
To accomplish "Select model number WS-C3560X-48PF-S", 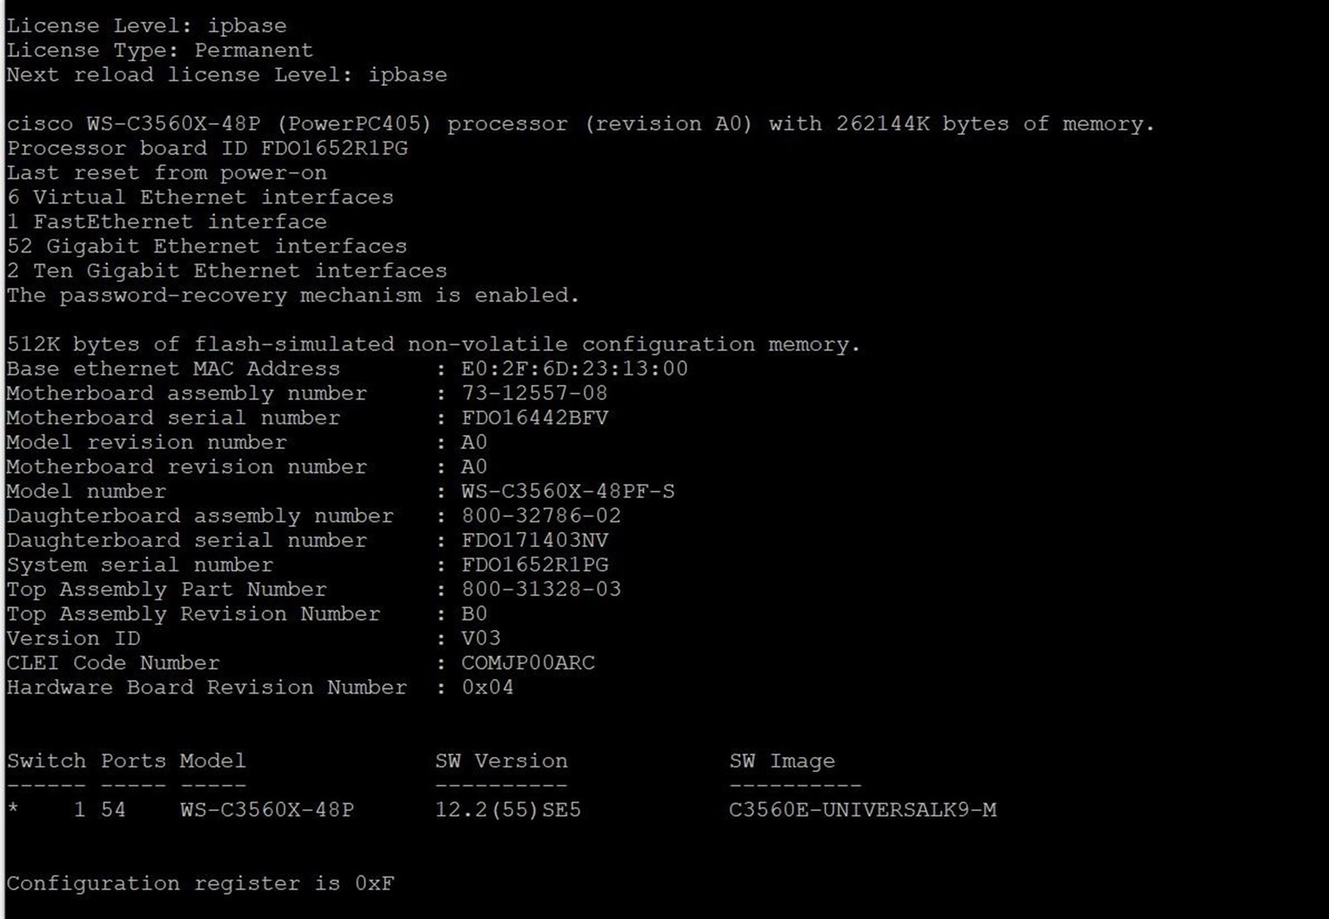I will pos(568,491).
